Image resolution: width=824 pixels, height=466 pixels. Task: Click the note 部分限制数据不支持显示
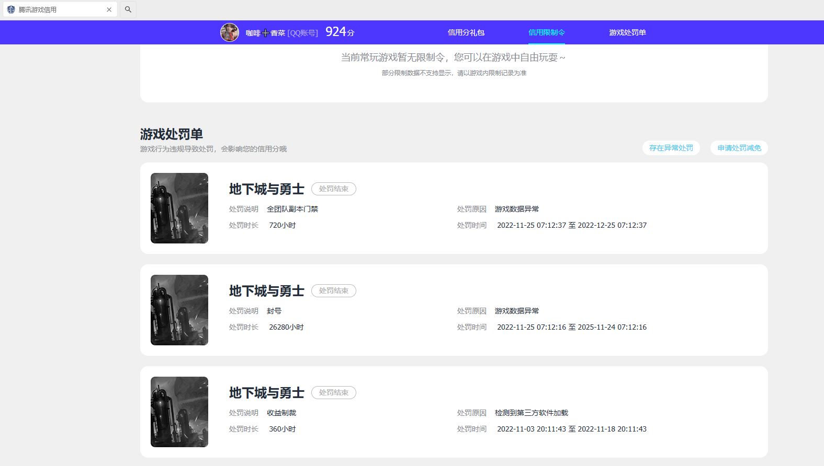pos(454,73)
